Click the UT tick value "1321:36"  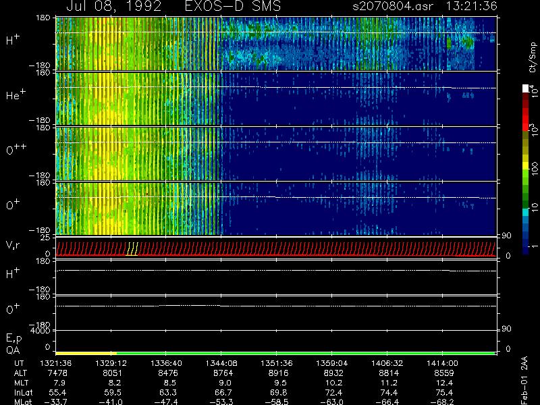point(55,363)
